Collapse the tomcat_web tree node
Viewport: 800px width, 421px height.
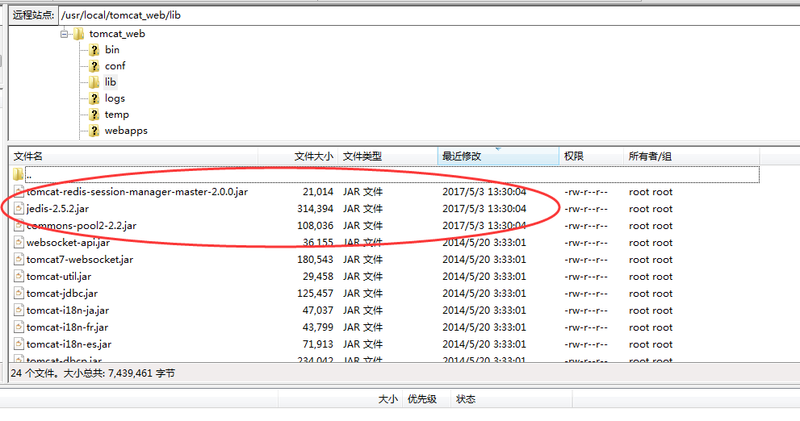point(64,34)
